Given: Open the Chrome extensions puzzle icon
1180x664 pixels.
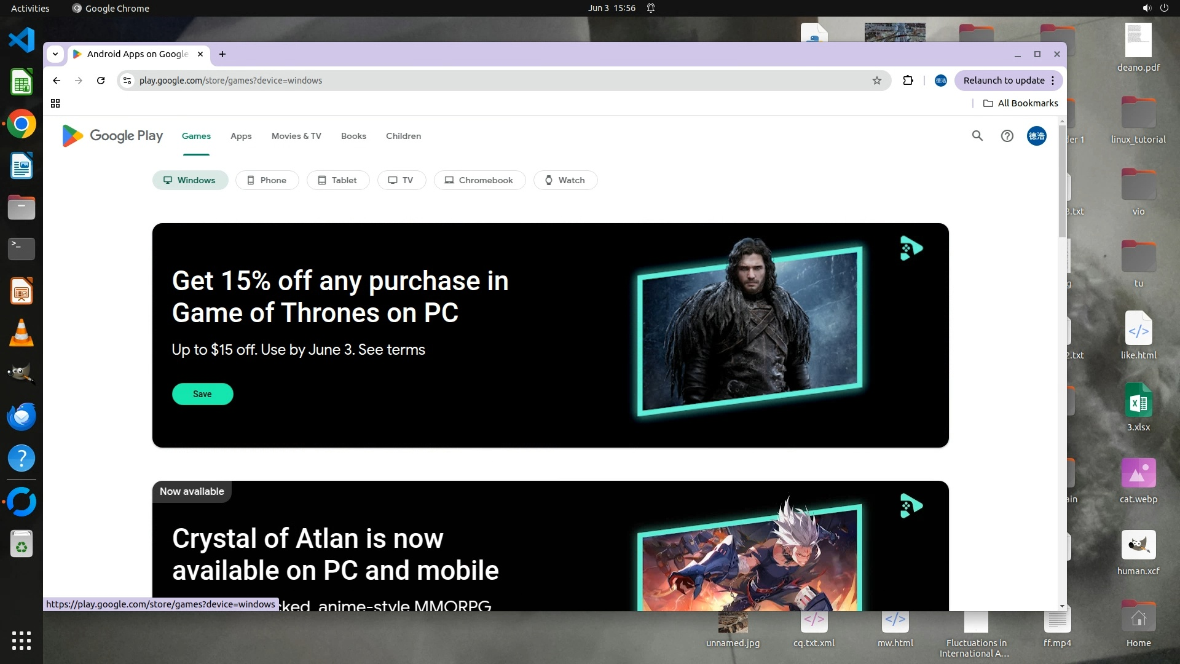Looking at the screenshot, I should point(908,81).
